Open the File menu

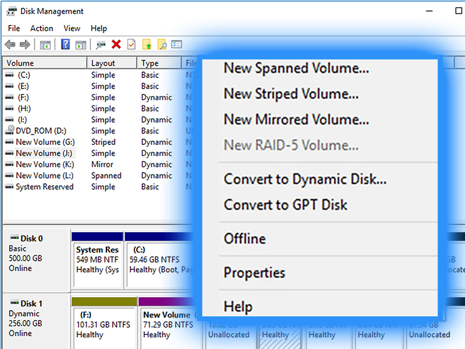pos(14,28)
